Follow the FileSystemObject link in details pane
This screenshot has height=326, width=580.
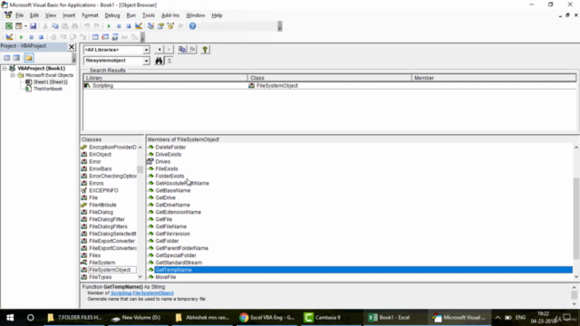pos(153,293)
